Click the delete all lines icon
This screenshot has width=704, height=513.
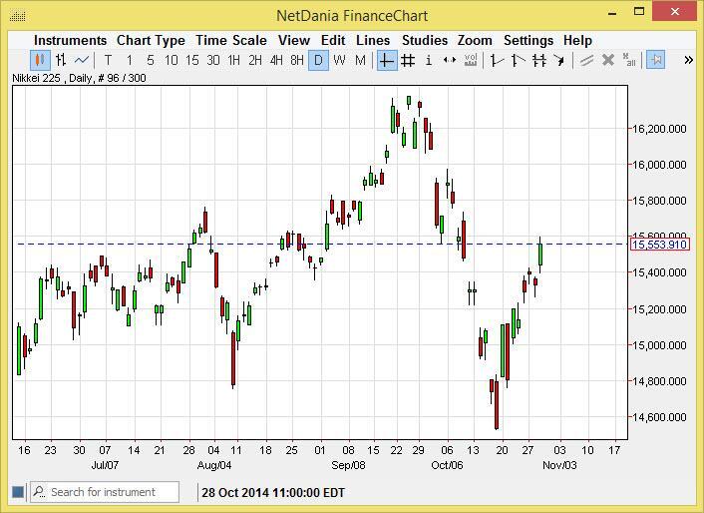click(628, 60)
